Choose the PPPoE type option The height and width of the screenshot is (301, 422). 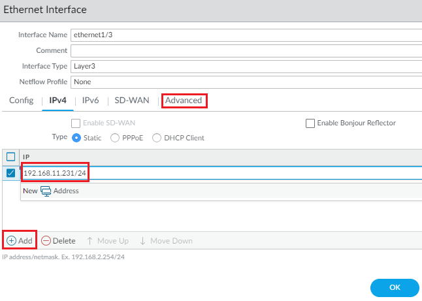coord(115,138)
